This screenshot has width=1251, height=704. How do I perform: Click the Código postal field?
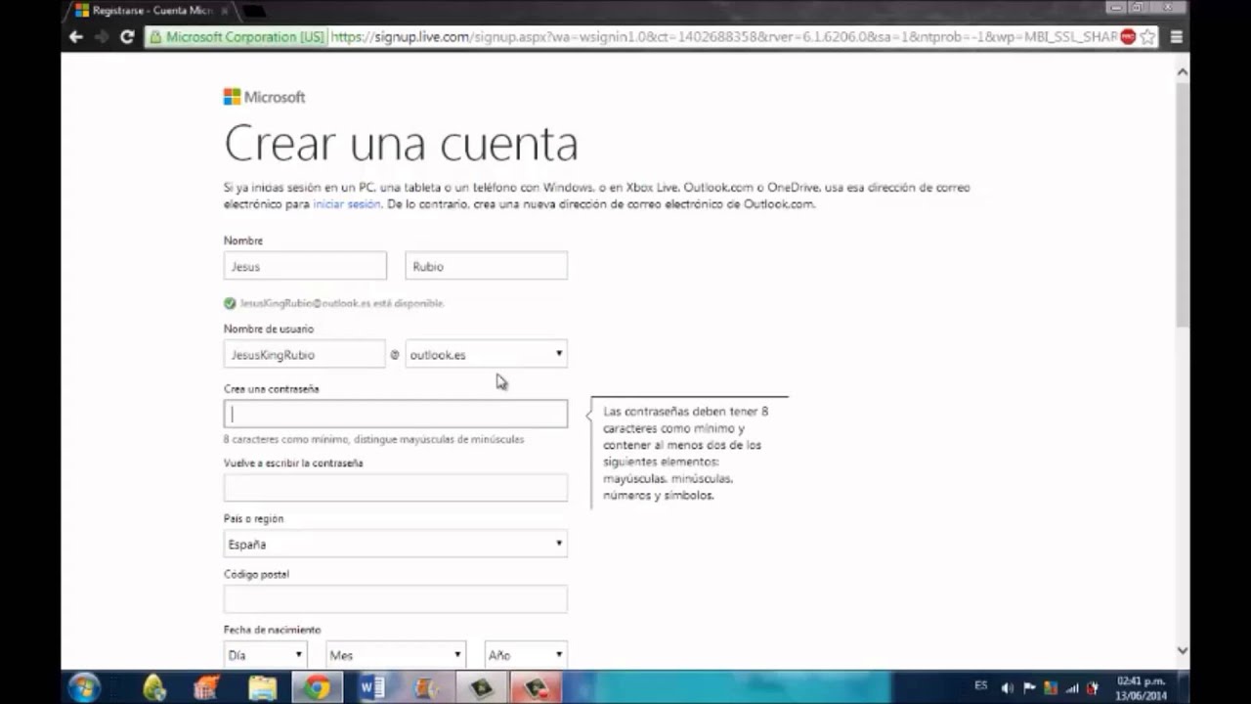(395, 599)
